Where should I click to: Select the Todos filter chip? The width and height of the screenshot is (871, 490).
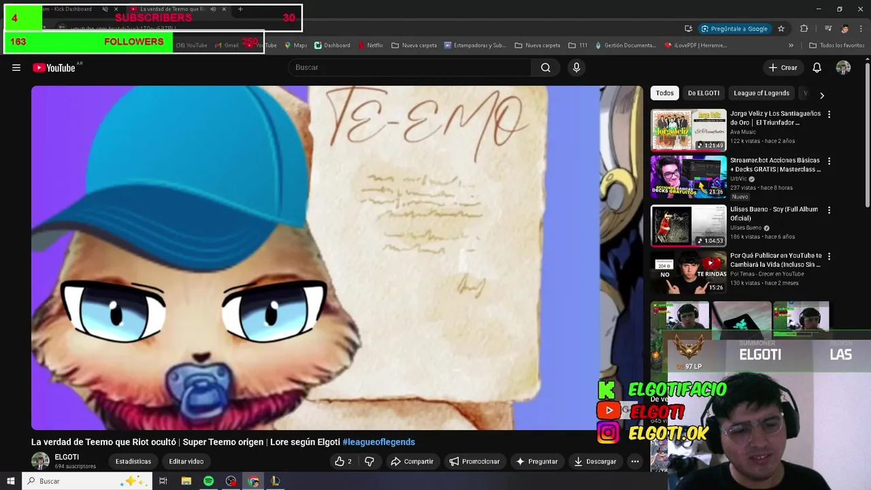tap(665, 93)
